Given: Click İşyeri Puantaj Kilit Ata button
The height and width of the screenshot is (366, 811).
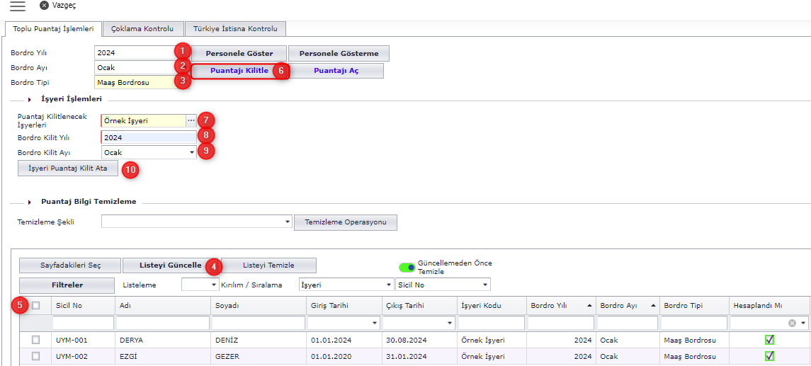Looking at the screenshot, I should click(x=68, y=168).
